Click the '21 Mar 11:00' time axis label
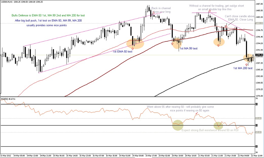Image resolution: width=264 pixels, height=158 pixels. 217,156
